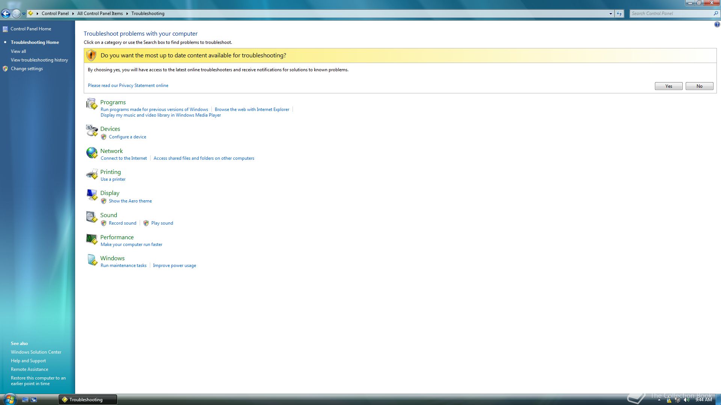Click the Sound category speaker icon

[92, 217]
